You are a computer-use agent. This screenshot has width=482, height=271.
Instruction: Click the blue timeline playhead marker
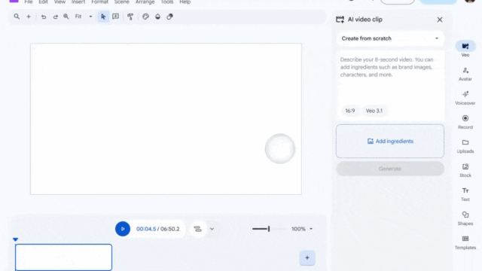(15, 239)
